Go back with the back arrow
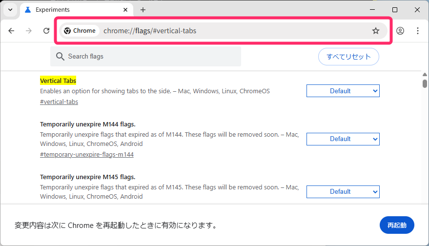The width and height of the screenshot is (429, 246). [11, 31]
